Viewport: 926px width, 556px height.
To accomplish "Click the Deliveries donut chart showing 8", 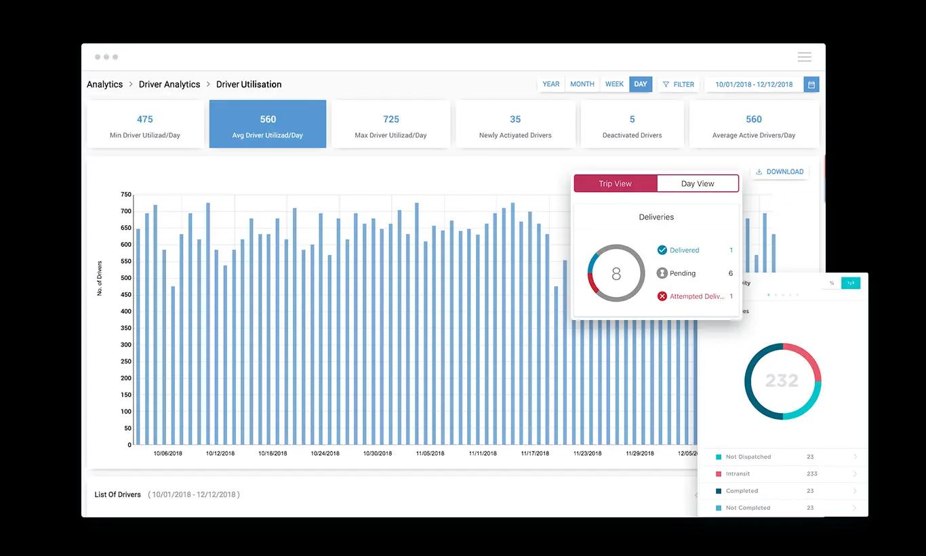I will [x=616, y=273].
